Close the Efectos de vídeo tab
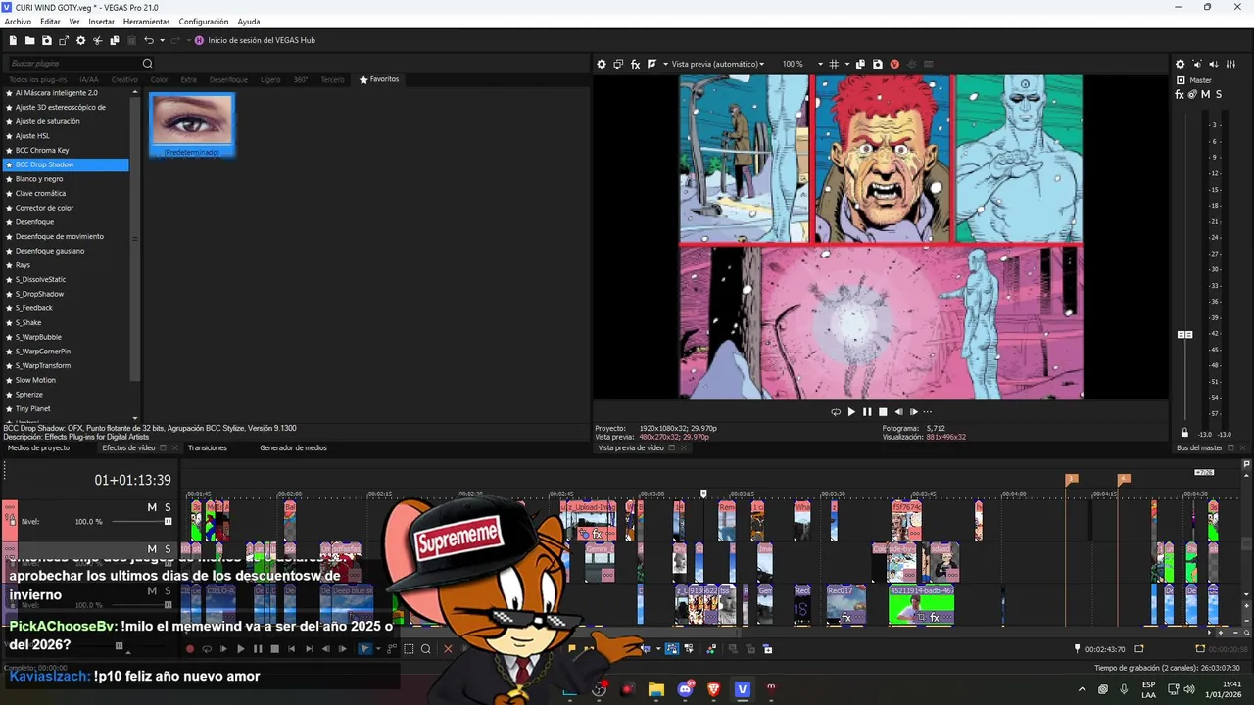Viewport: 1254px width, 705px height. 176,447
